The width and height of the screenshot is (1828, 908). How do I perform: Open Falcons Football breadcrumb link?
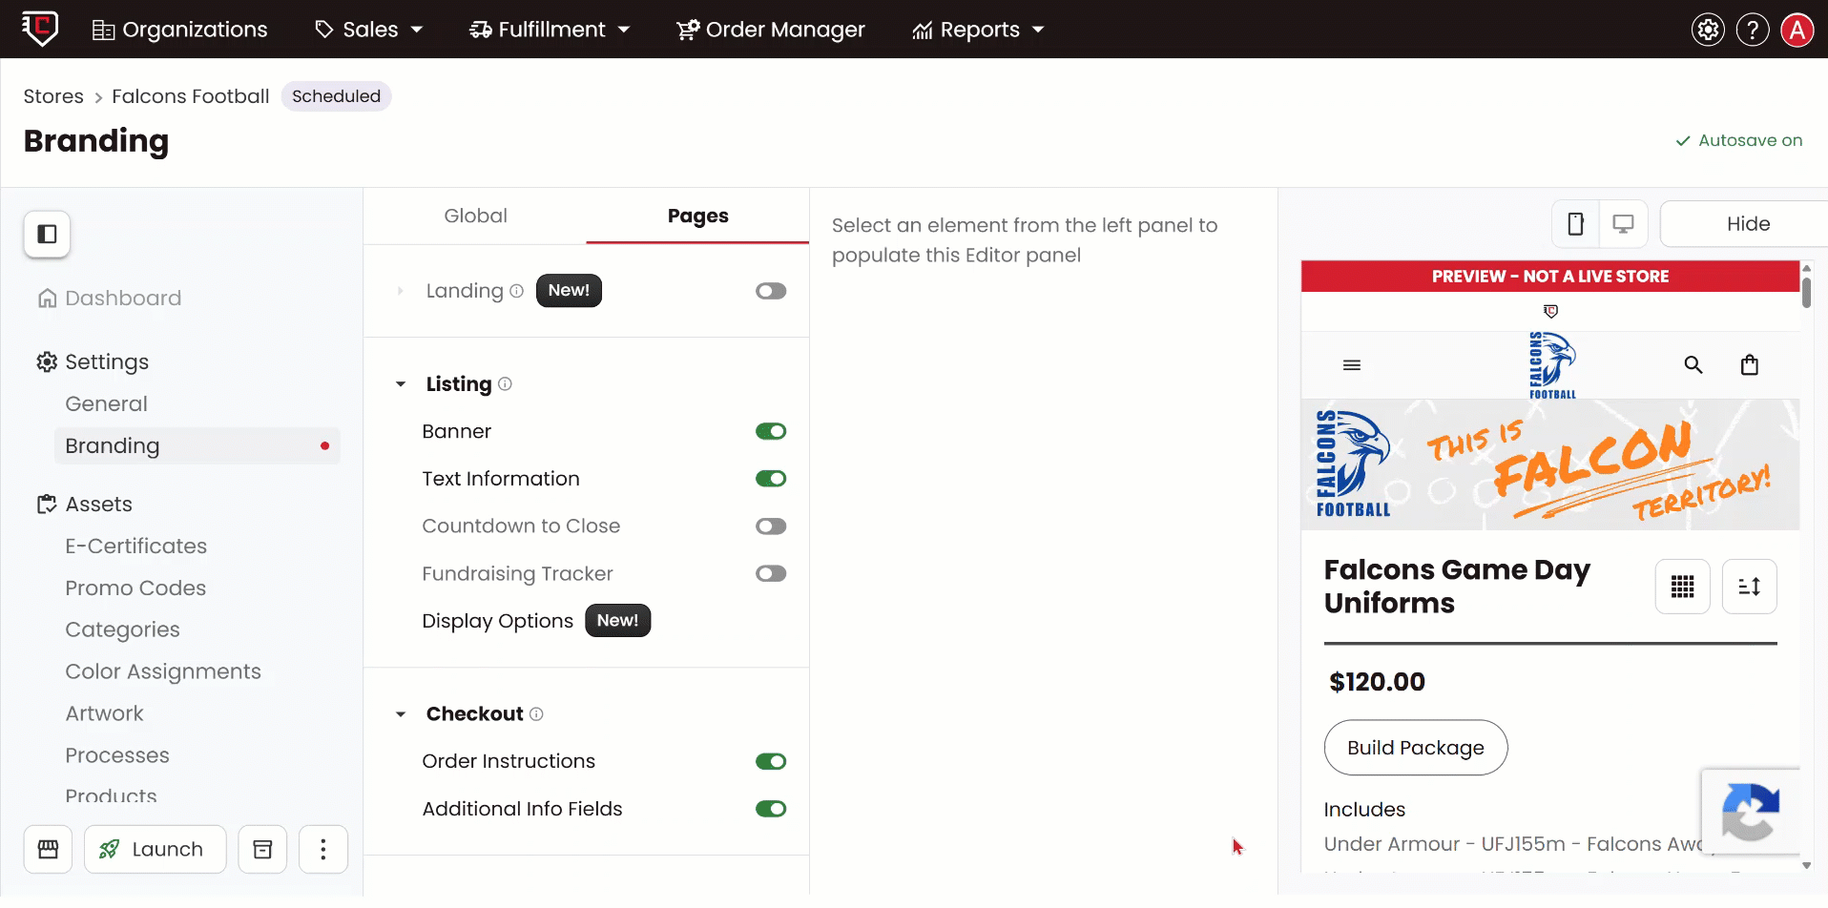coord(191,96)
